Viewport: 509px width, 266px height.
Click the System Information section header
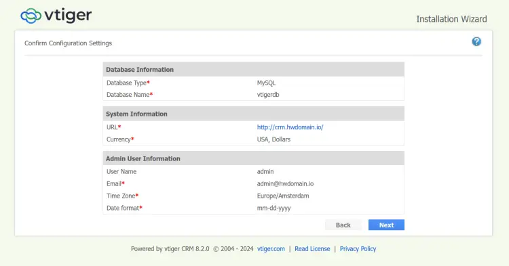254,114
